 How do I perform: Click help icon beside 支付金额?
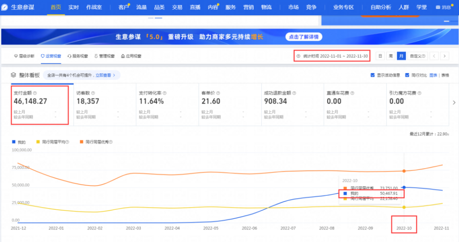coord(35,93)
